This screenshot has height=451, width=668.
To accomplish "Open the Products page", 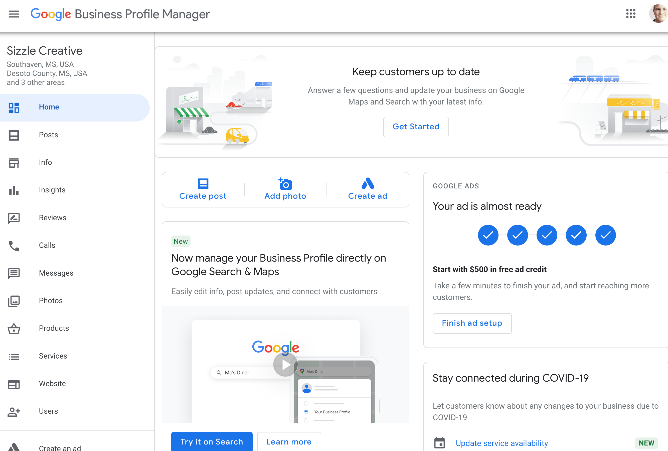I will (75, 328).
